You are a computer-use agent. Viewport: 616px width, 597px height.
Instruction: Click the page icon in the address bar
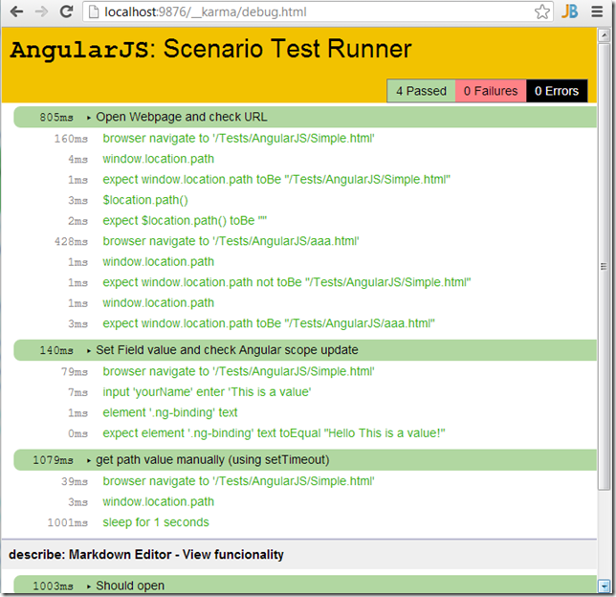(93, 11)
